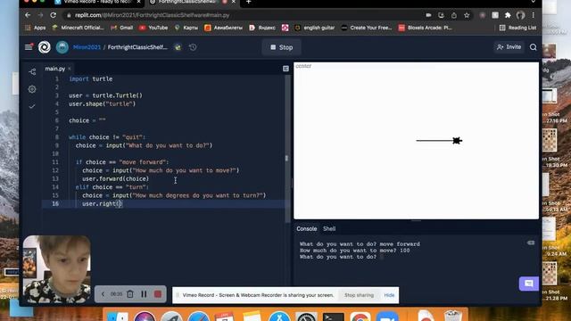Open the Create Your Free bookmark

pyautogui.click(x=367, y=28)
